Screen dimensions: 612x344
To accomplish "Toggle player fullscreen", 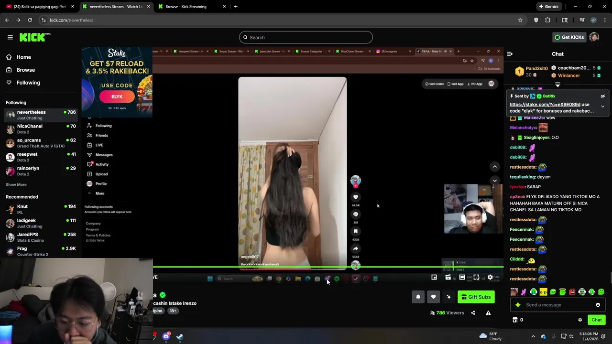I will (476, 277).
